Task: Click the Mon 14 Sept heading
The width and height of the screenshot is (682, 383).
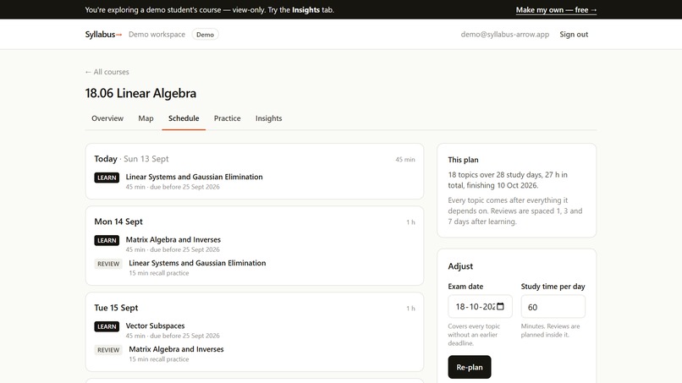Action: (118, 222)
